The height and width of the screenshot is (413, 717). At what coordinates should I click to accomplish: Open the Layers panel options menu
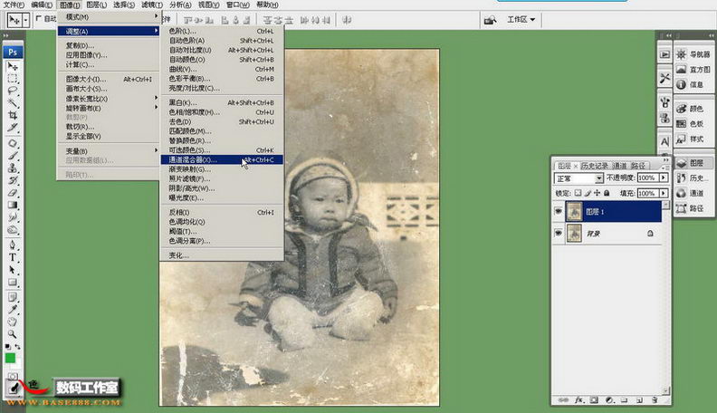[x=664, y=167]
